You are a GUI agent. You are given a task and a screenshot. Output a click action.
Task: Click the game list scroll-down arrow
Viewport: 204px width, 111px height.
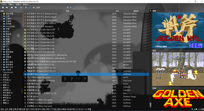(x=150, y=107)
